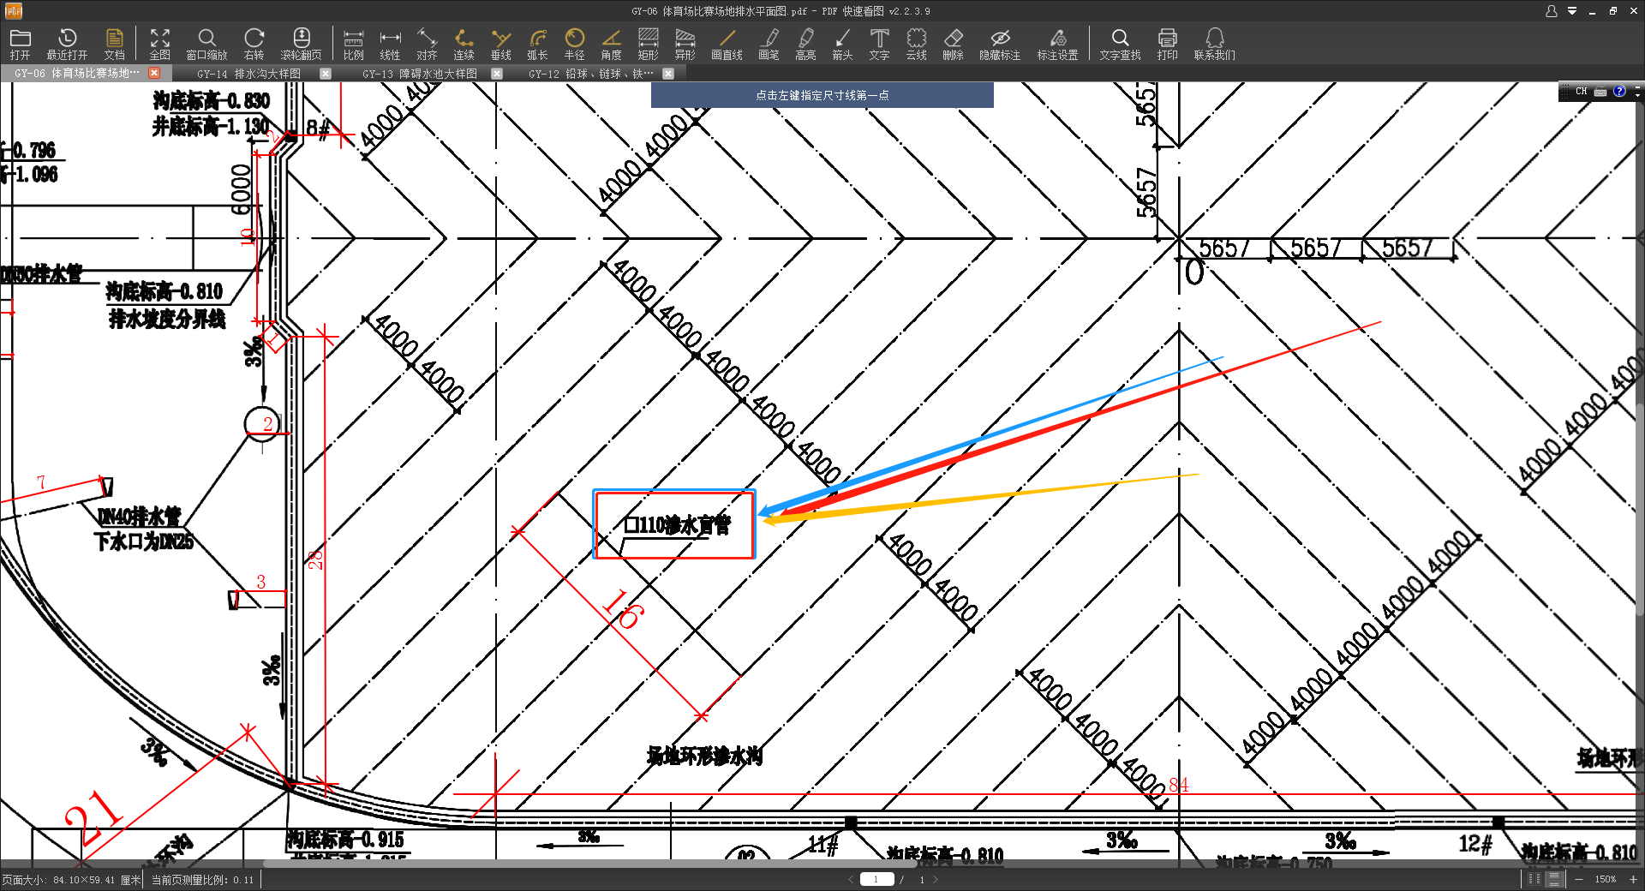Image resolution: width=1645 pixels, height=891 pixels.
Task: Select the 连续 continuous measure tool
Action: coord(464,44)
